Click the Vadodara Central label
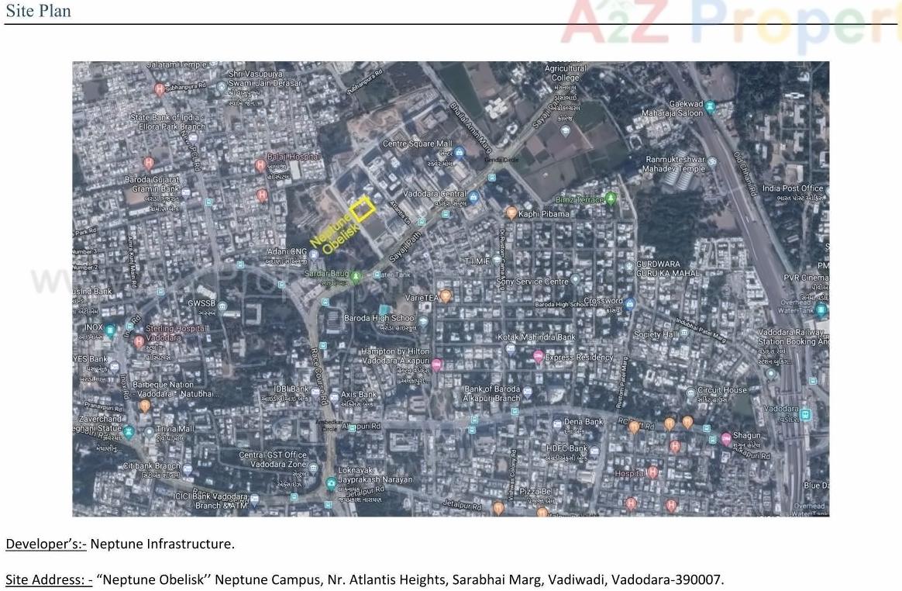The height and width of the screenshot is (591, 902). pos(436,194)
